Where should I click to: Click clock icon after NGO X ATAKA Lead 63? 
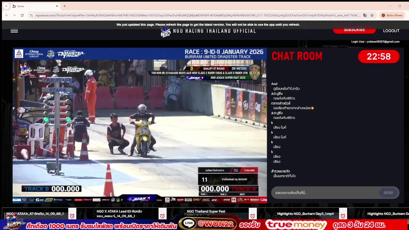162,216
